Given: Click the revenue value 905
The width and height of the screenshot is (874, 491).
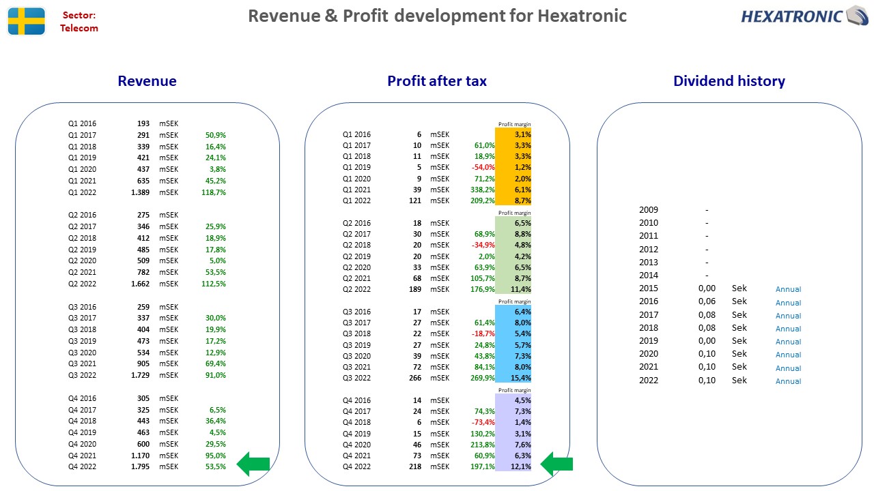Looking at the screenshot, I should tap(143, 363).
